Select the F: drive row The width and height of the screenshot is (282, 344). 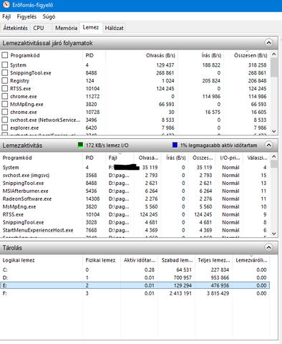[x=135, y=293]
